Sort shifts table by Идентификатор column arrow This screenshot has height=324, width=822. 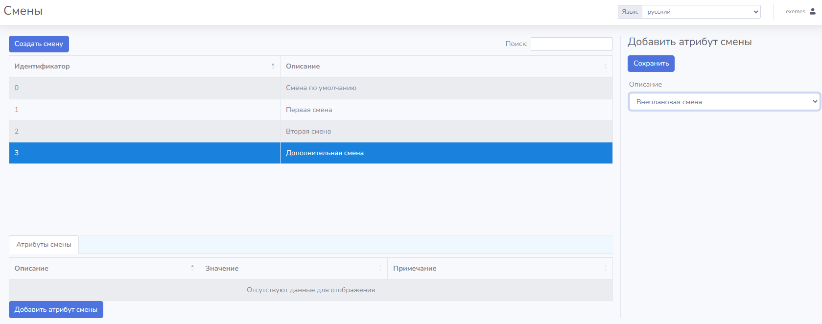click(x=273, y=66)
